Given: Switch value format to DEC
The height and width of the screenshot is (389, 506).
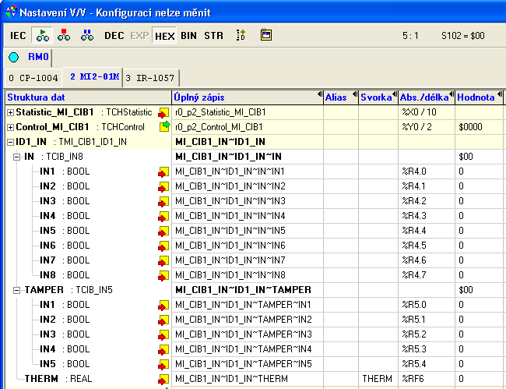Looking at the screenshot, I should (x=114, y=35).
